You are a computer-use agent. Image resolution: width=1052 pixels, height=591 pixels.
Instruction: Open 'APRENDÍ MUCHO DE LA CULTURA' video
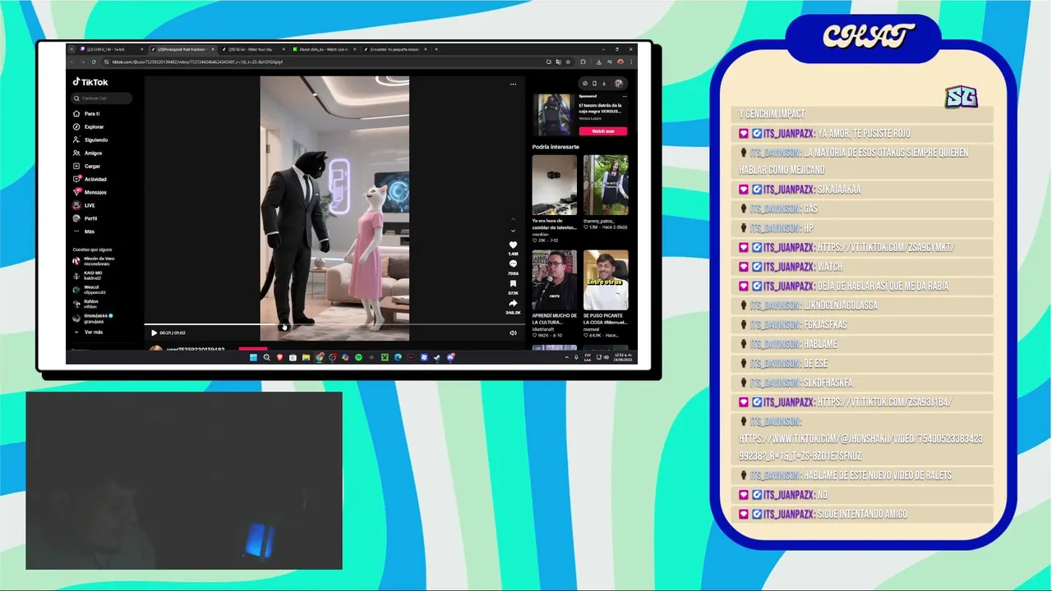point(554,280)
